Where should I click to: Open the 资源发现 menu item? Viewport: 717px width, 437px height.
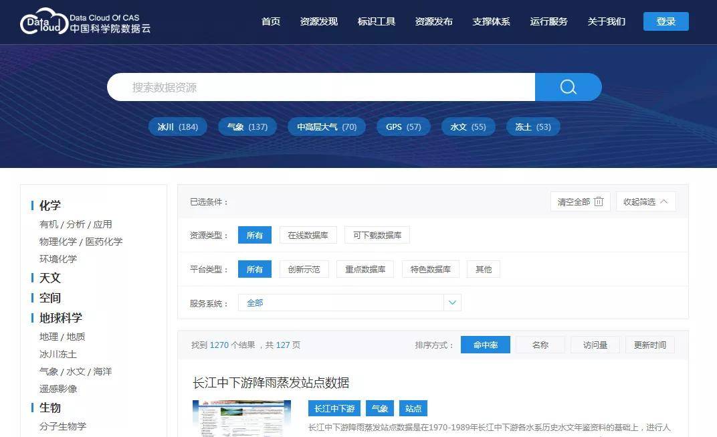(x=319, y=21)
